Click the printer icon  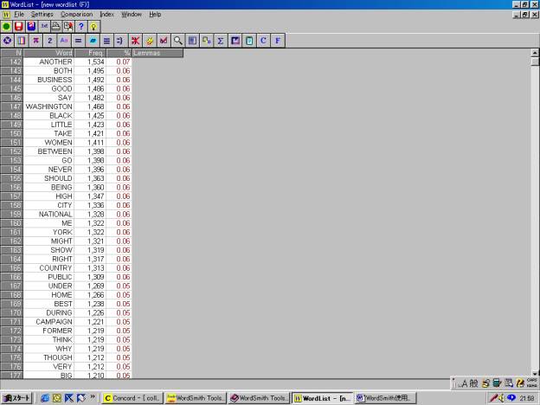pos(55,27)
